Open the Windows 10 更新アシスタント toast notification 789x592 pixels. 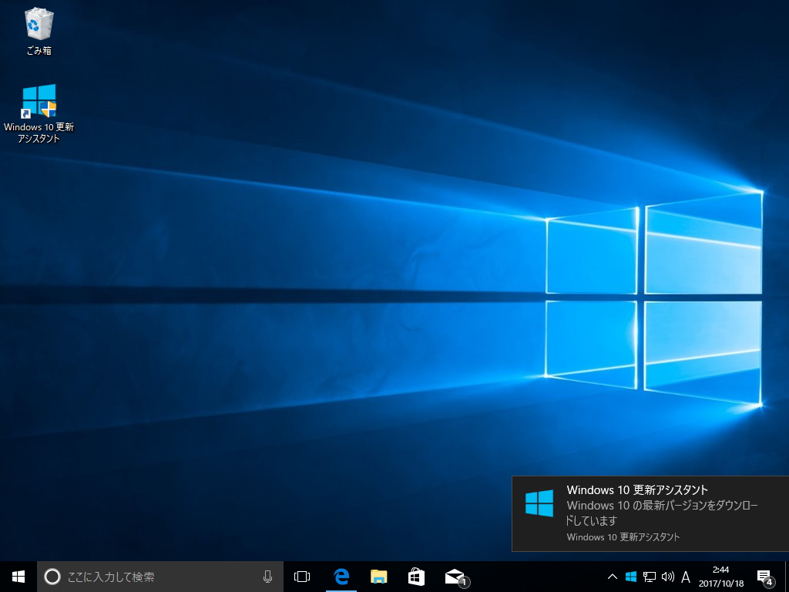point(650,513)
